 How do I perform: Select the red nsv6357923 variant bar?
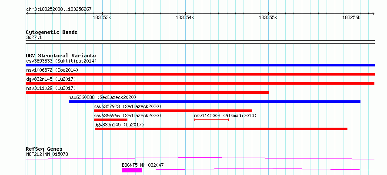point(173,111)
